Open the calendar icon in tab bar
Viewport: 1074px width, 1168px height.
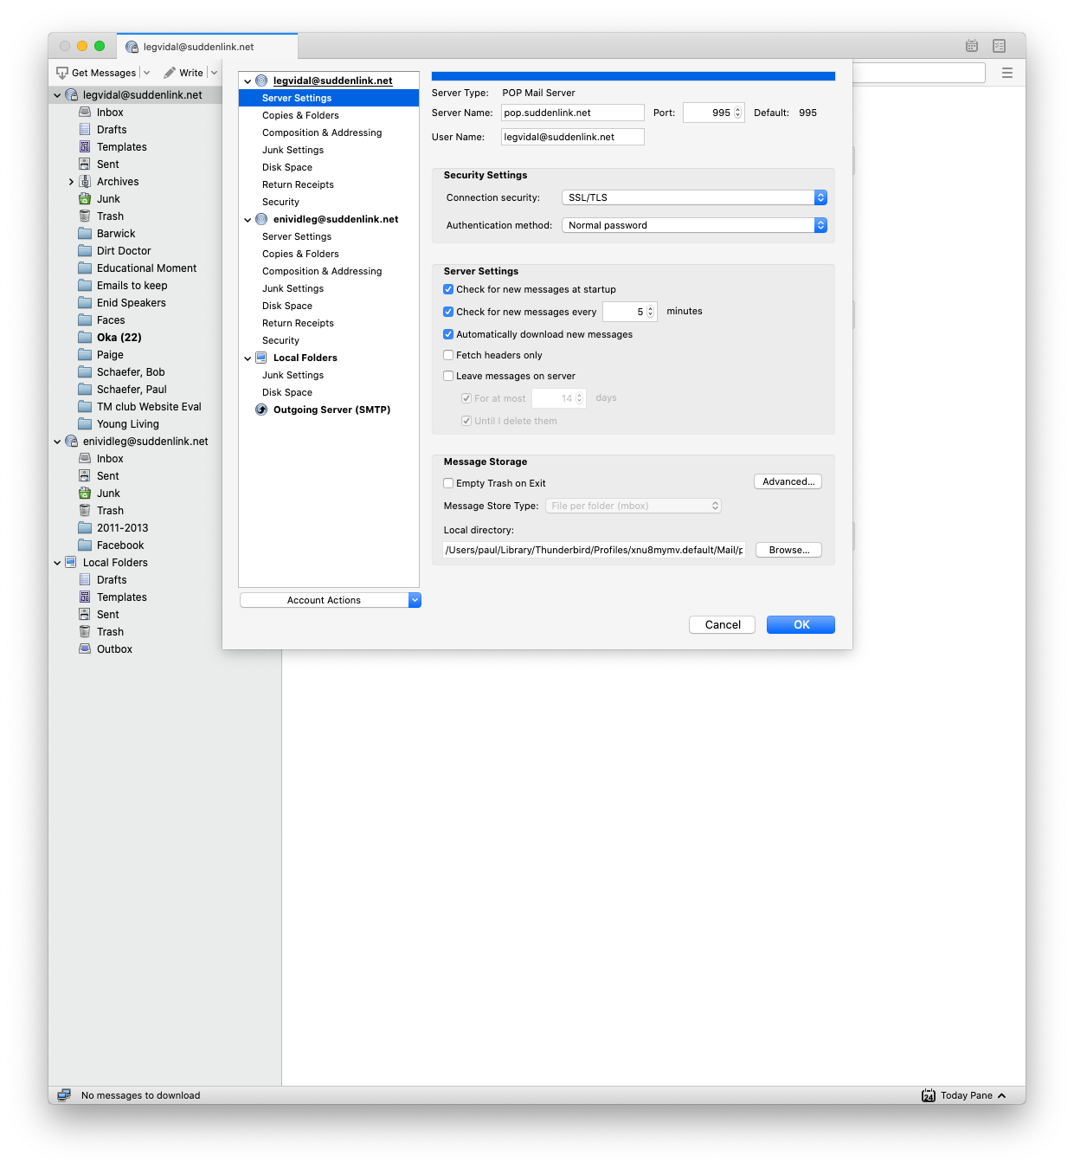(x=972, y=46)
